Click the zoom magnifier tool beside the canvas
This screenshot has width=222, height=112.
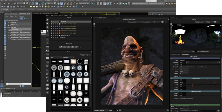(171, 30)
